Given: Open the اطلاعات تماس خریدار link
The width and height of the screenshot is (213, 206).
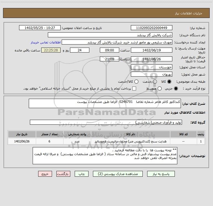Looking at the screenshot, I should (46, 42).
